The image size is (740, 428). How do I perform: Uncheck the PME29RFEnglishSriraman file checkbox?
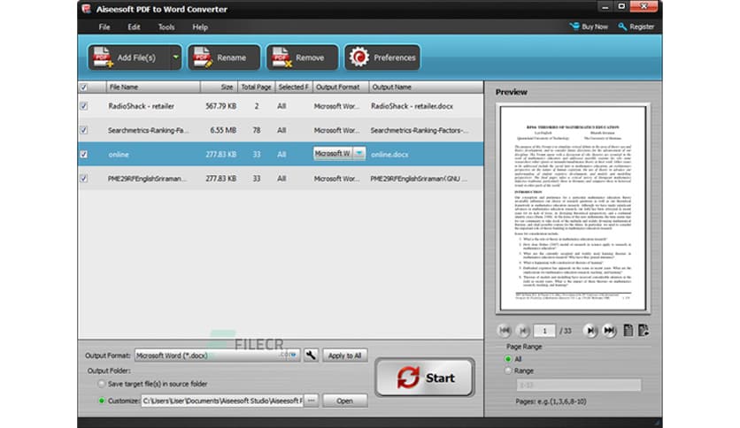point(83,179)
